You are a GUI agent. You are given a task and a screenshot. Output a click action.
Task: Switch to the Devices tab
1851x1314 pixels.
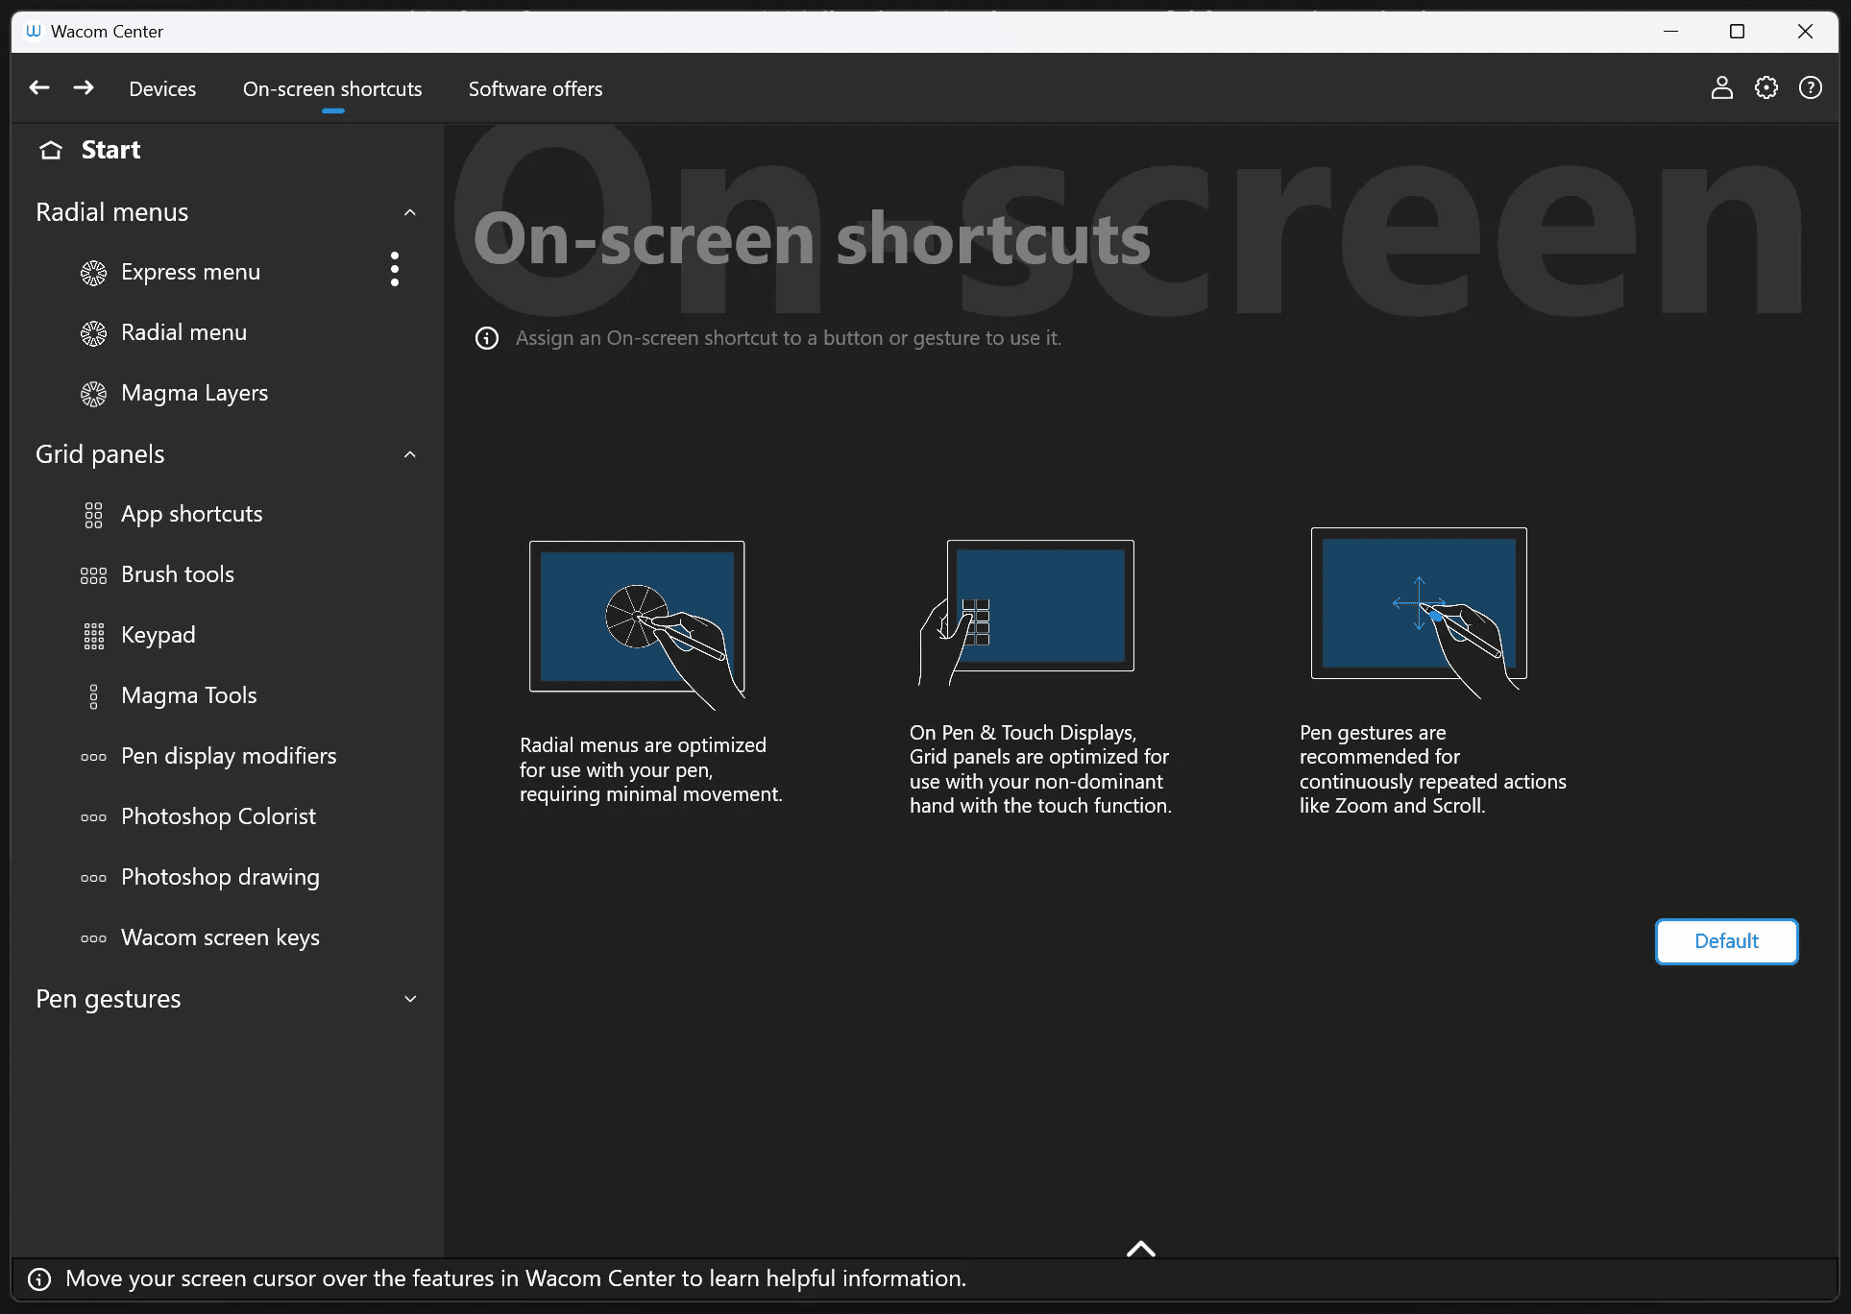tap(162, 89)
